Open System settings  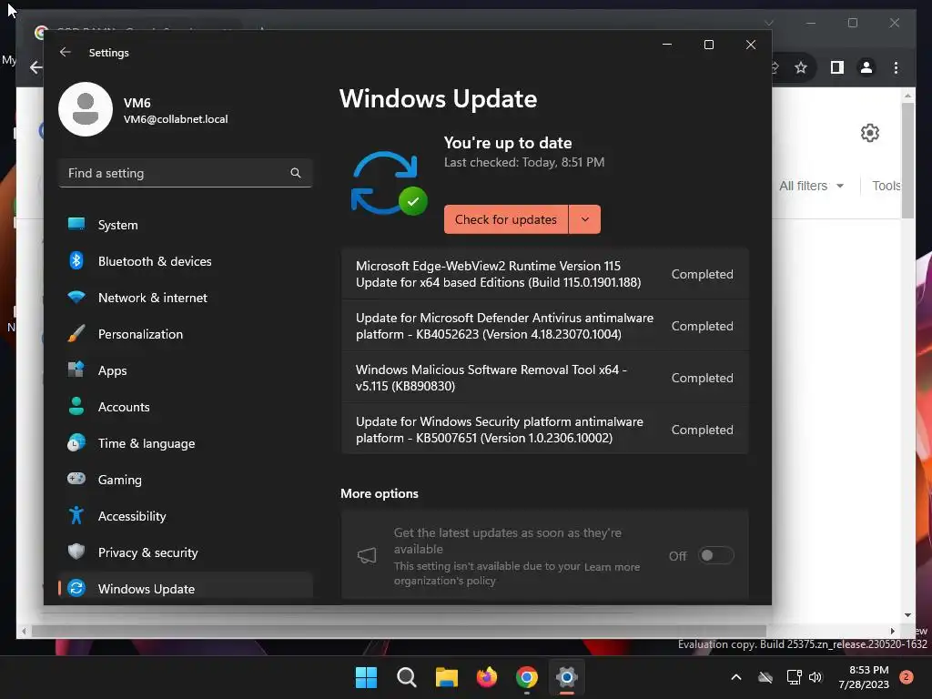(x=186, y=225)
